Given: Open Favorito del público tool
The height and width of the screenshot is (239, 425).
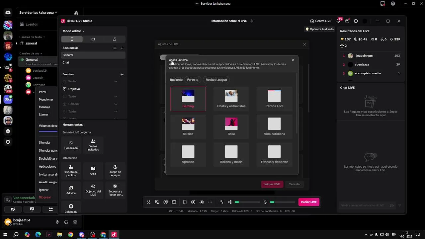Looking at the screenshot, I should pyautogui.click(x=71, y=171).
